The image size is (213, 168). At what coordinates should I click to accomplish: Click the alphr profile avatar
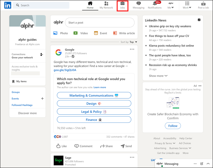pyautogui.click(x=28, y=26)
